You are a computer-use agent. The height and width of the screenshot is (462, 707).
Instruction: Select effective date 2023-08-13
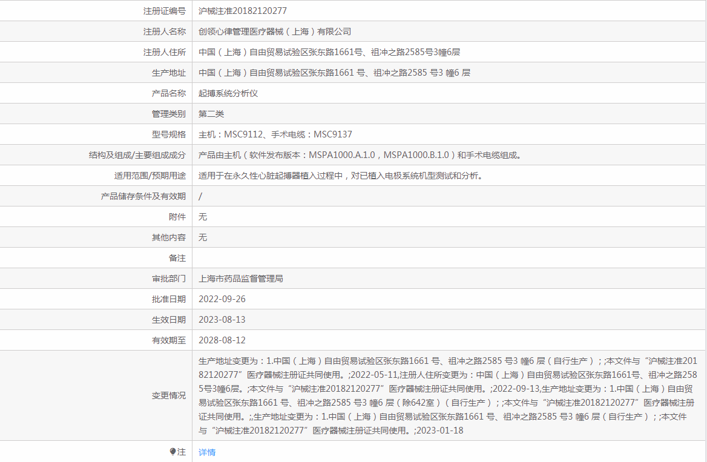(222, 320)
